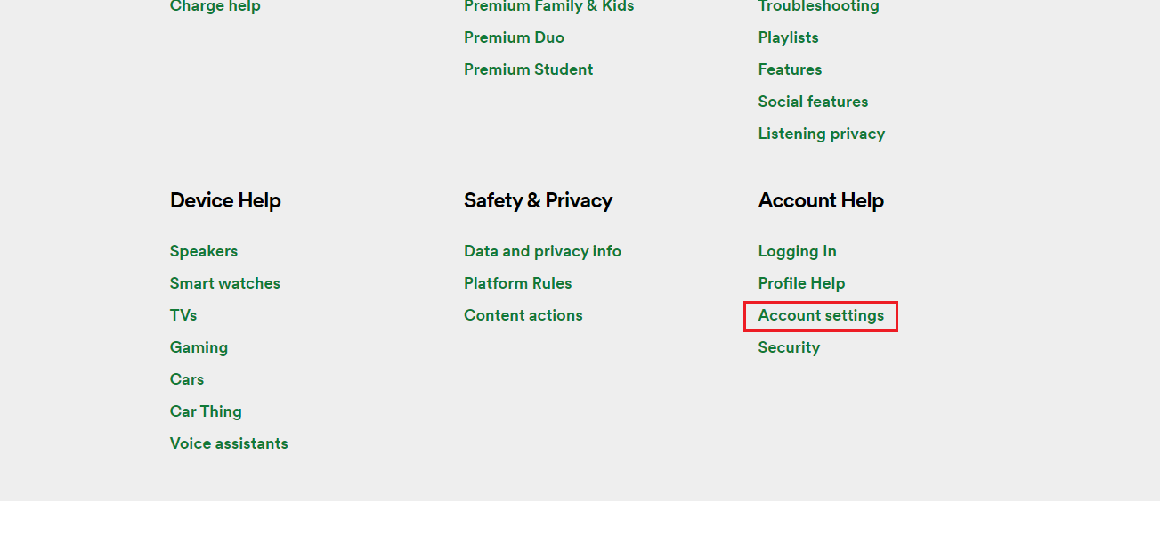The image size is (1160, 553).
Task: Open the Troubleshooting link
Action: (x=818, y=6)
